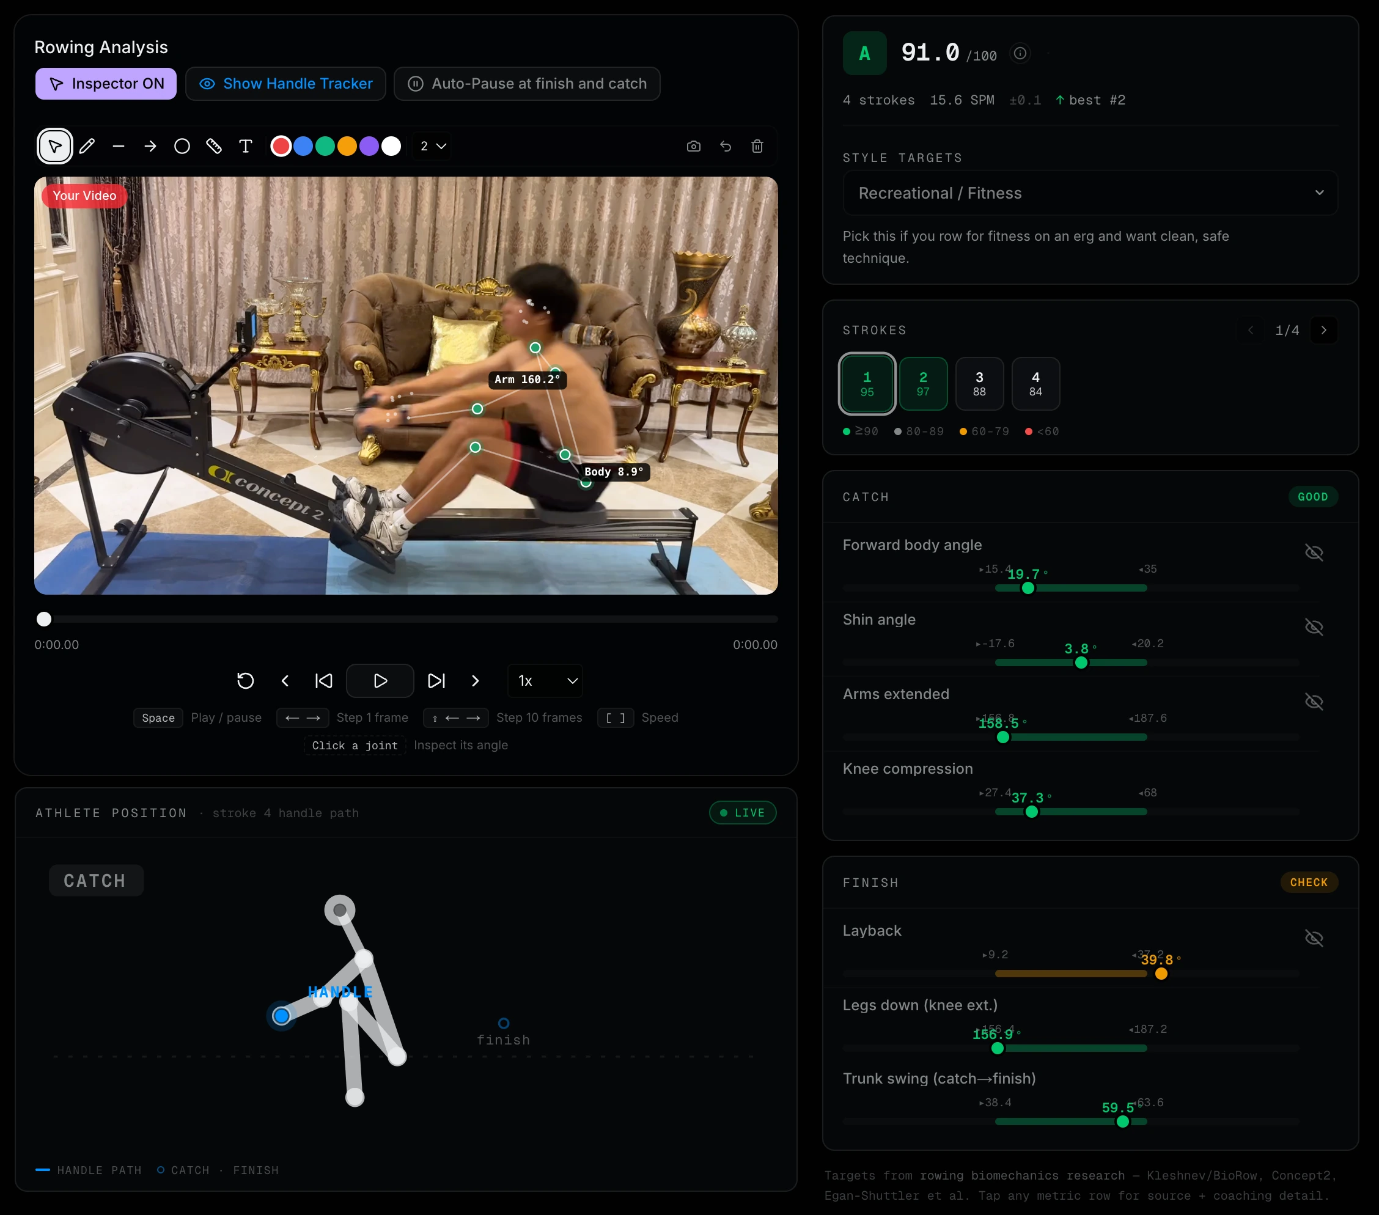Toggle Show Handle Tracker
1379x1215 pixels.
pyautogui.click(x=286, y=84)
